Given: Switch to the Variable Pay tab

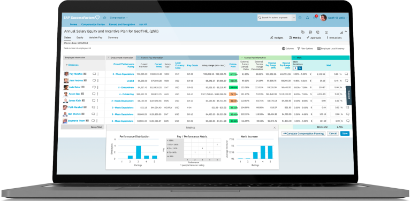Looking at the screenshot, I should (96, 37).
